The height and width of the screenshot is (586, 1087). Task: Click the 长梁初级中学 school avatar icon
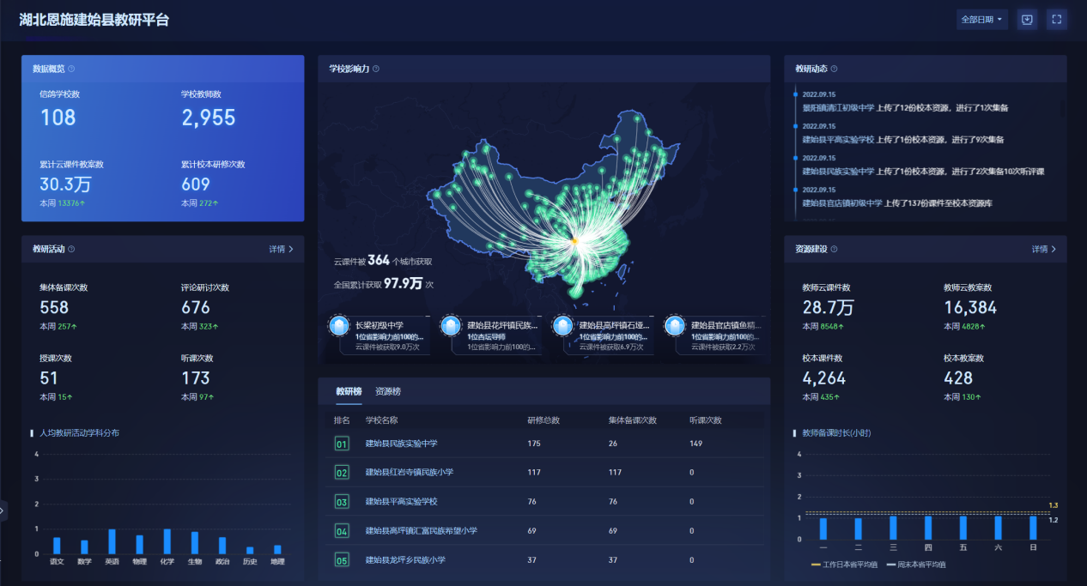[340, 327]
